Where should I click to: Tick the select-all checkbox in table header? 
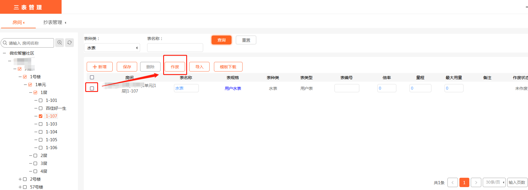[x=92, y=77]
